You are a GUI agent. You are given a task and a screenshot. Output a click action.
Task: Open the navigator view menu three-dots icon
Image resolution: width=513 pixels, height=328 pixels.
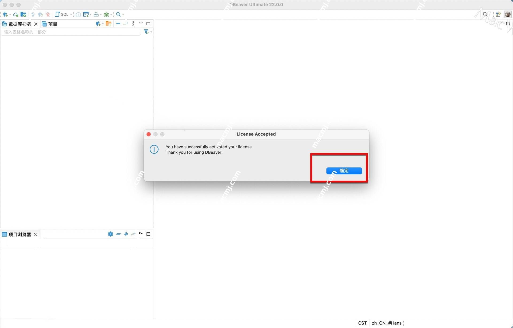click(133, 24)
